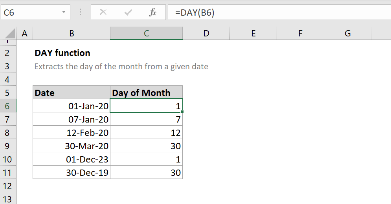Select cell with date 01-Dec-23
This screenshot has width=391, height=204.
(x=72, y=159)
